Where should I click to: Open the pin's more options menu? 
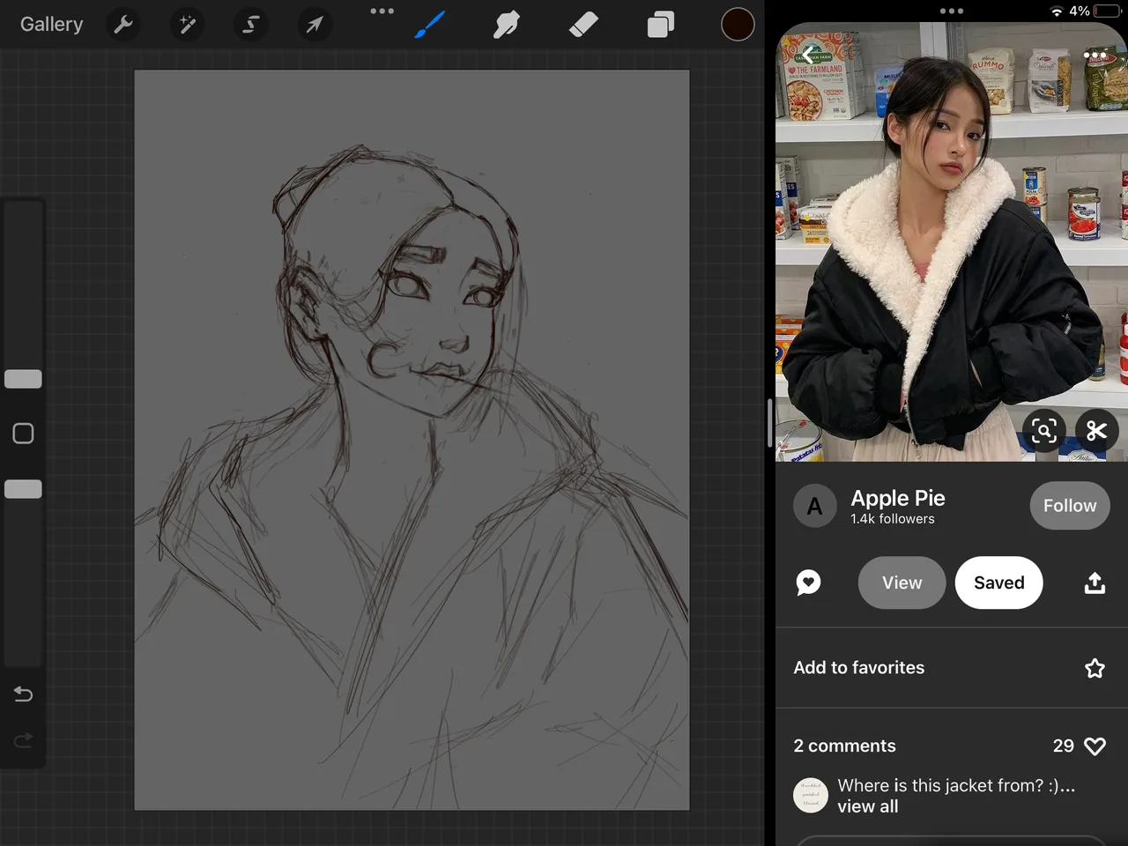point(1095,56)
